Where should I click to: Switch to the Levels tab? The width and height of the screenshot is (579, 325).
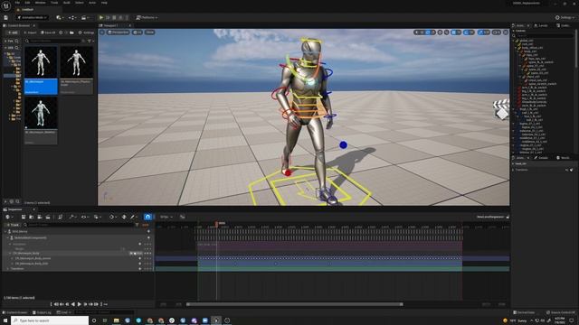tap(541, 25)
